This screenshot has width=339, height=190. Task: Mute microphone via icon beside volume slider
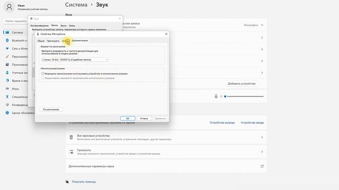(x=216, y=96)
